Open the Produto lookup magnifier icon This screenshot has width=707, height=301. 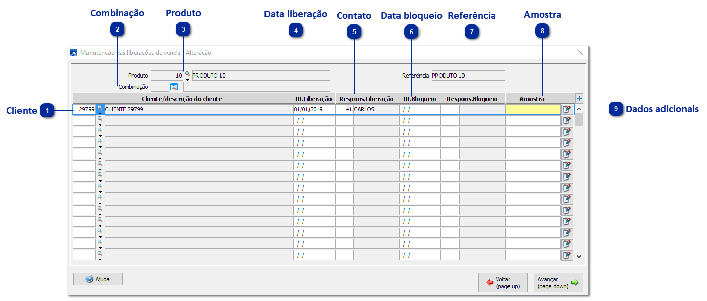[187, 73]
